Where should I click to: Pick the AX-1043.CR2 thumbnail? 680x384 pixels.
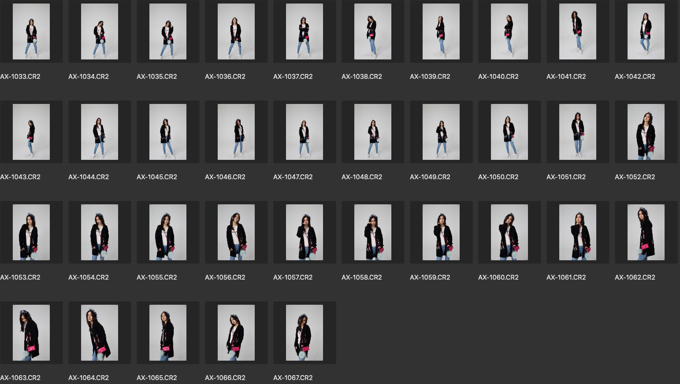coord(31,132)
